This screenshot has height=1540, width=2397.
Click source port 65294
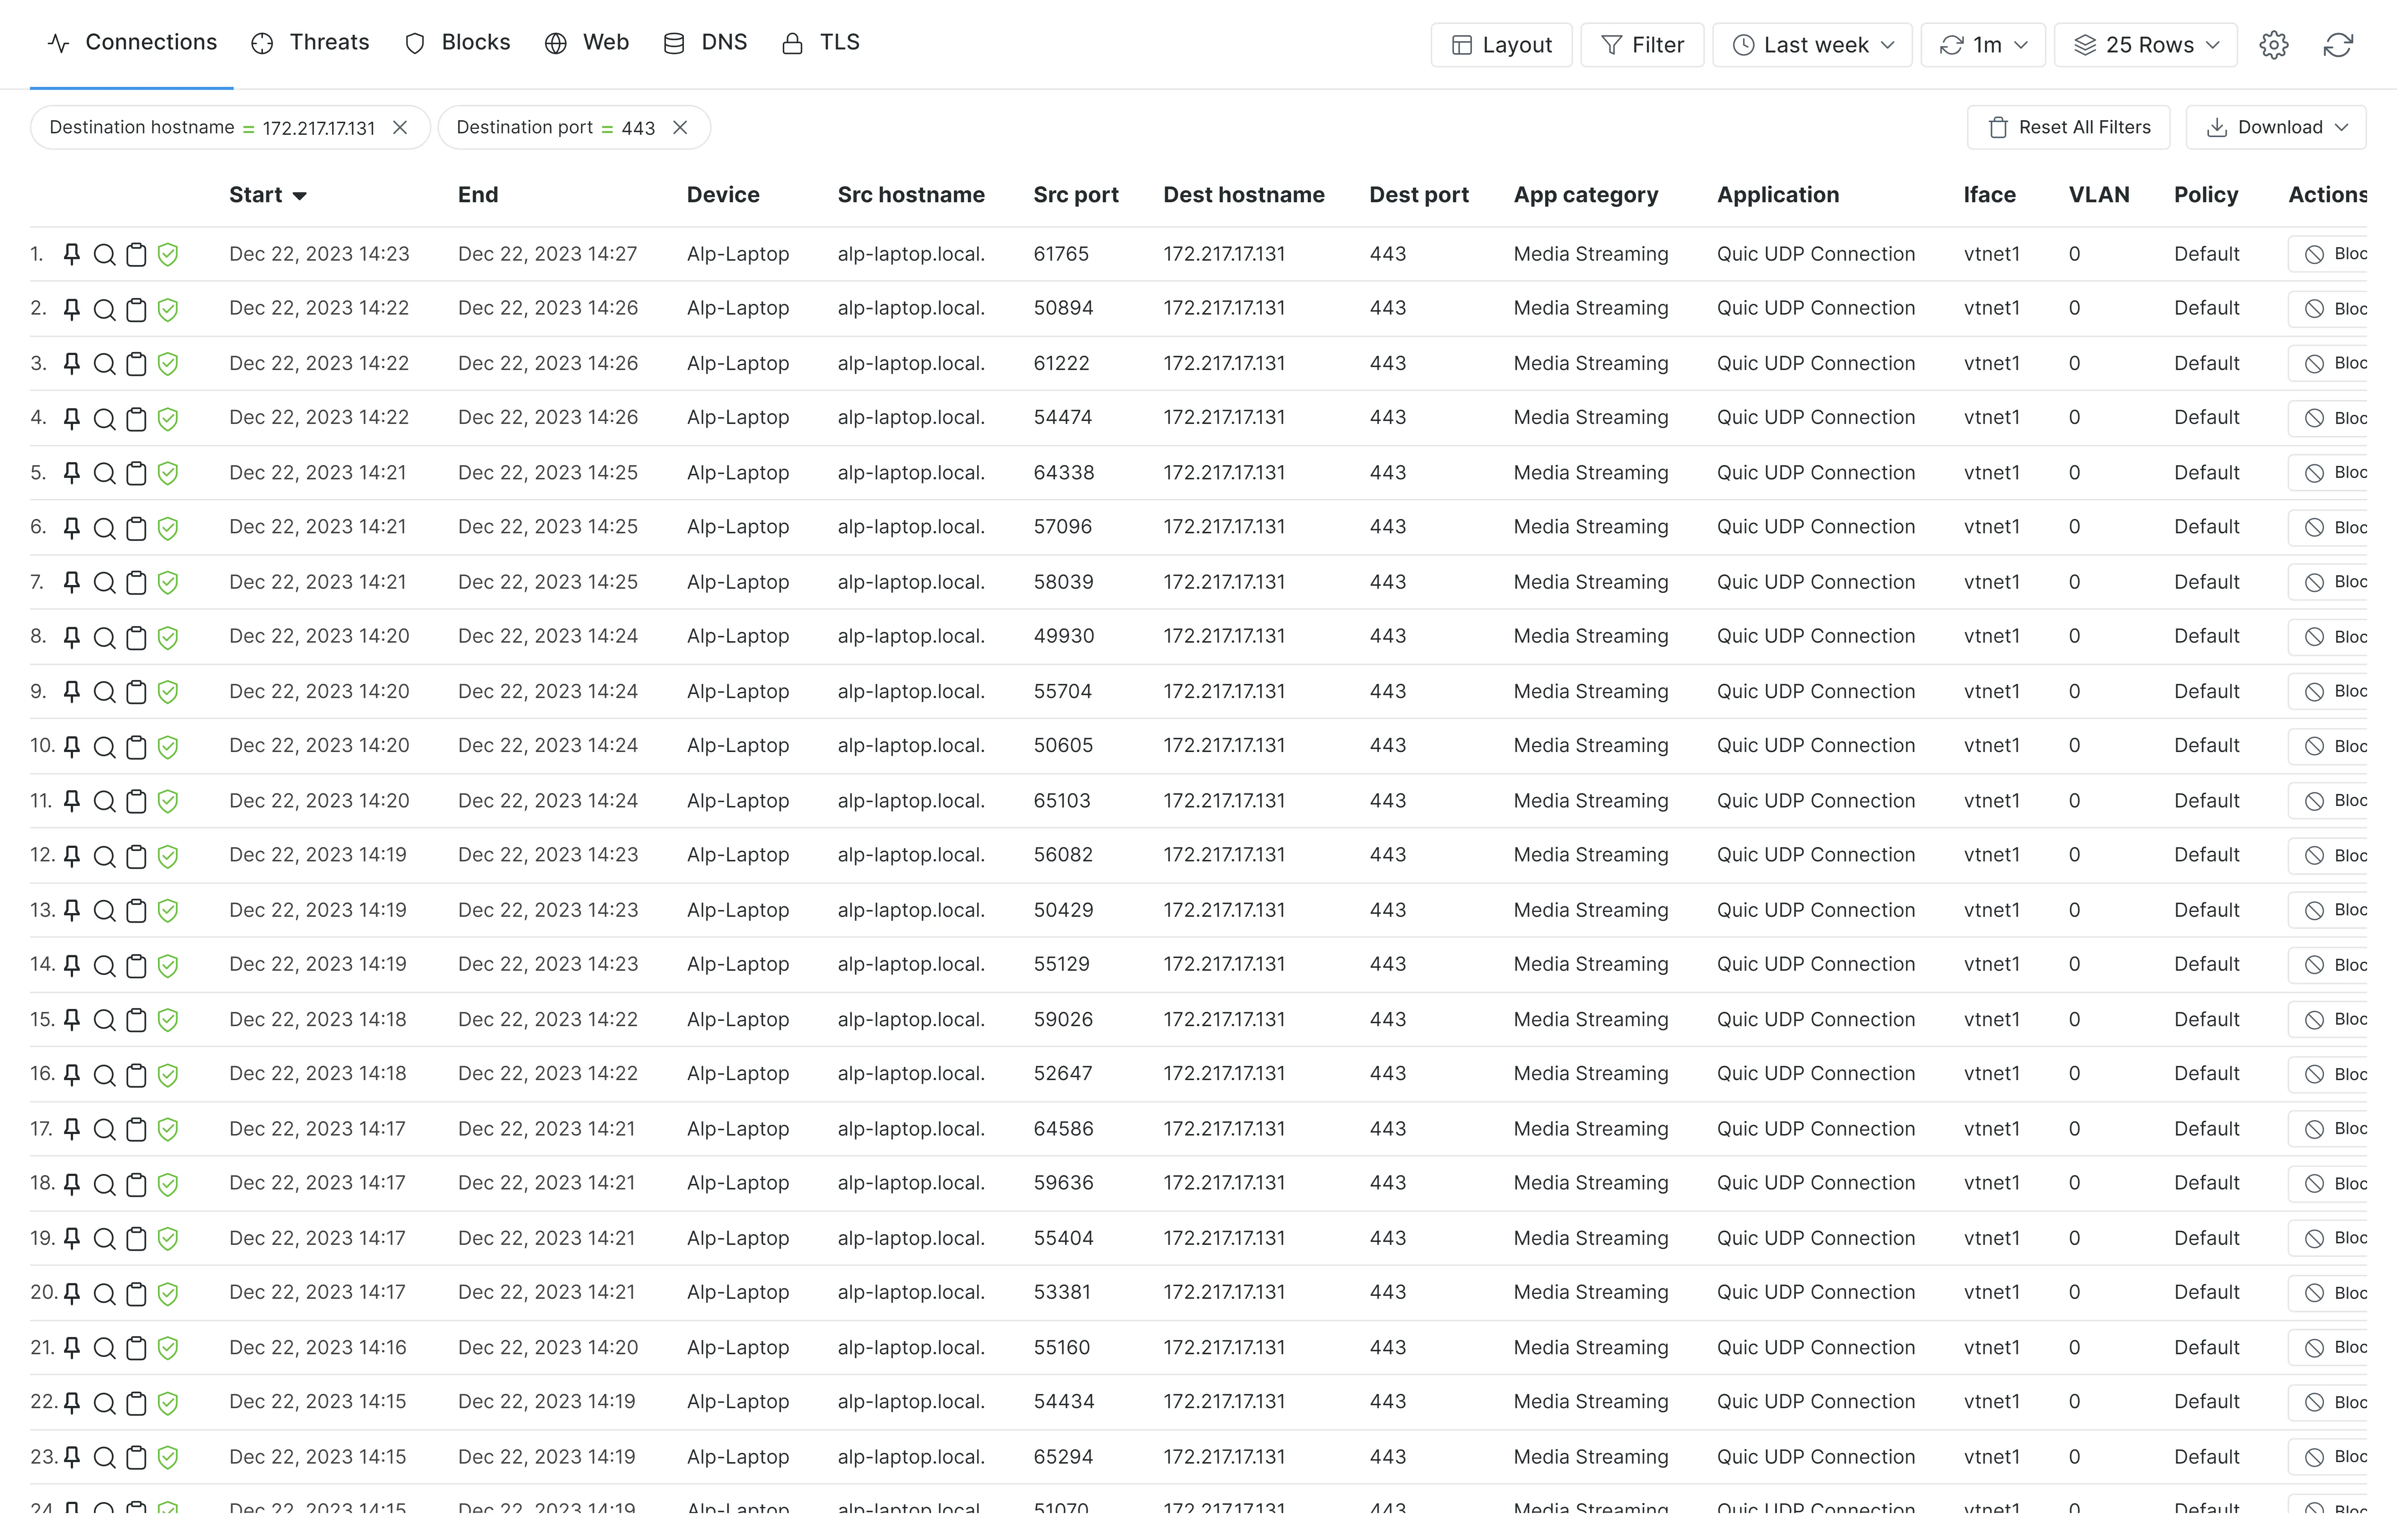[x=1063, y=1456]
